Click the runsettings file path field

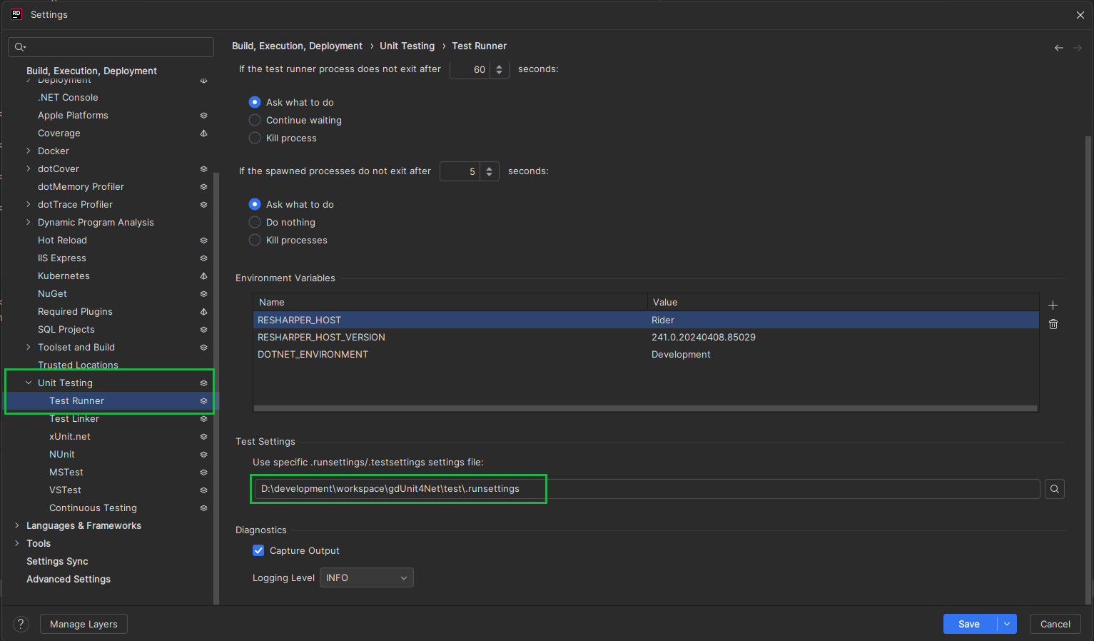tap(642, 489)
